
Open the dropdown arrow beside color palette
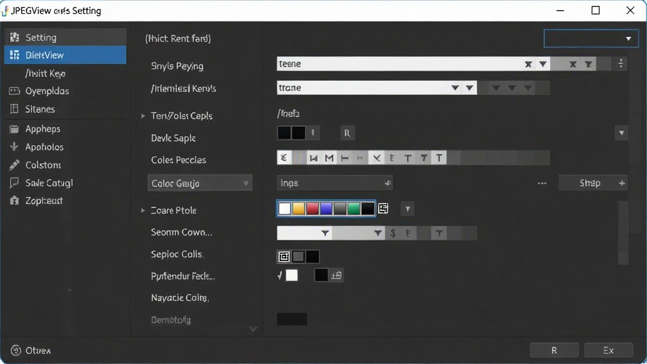pyautogui.click(x=408, y=209)
